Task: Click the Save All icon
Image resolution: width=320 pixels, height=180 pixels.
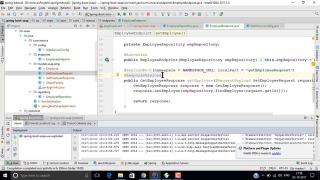Action: click(8, 14)
